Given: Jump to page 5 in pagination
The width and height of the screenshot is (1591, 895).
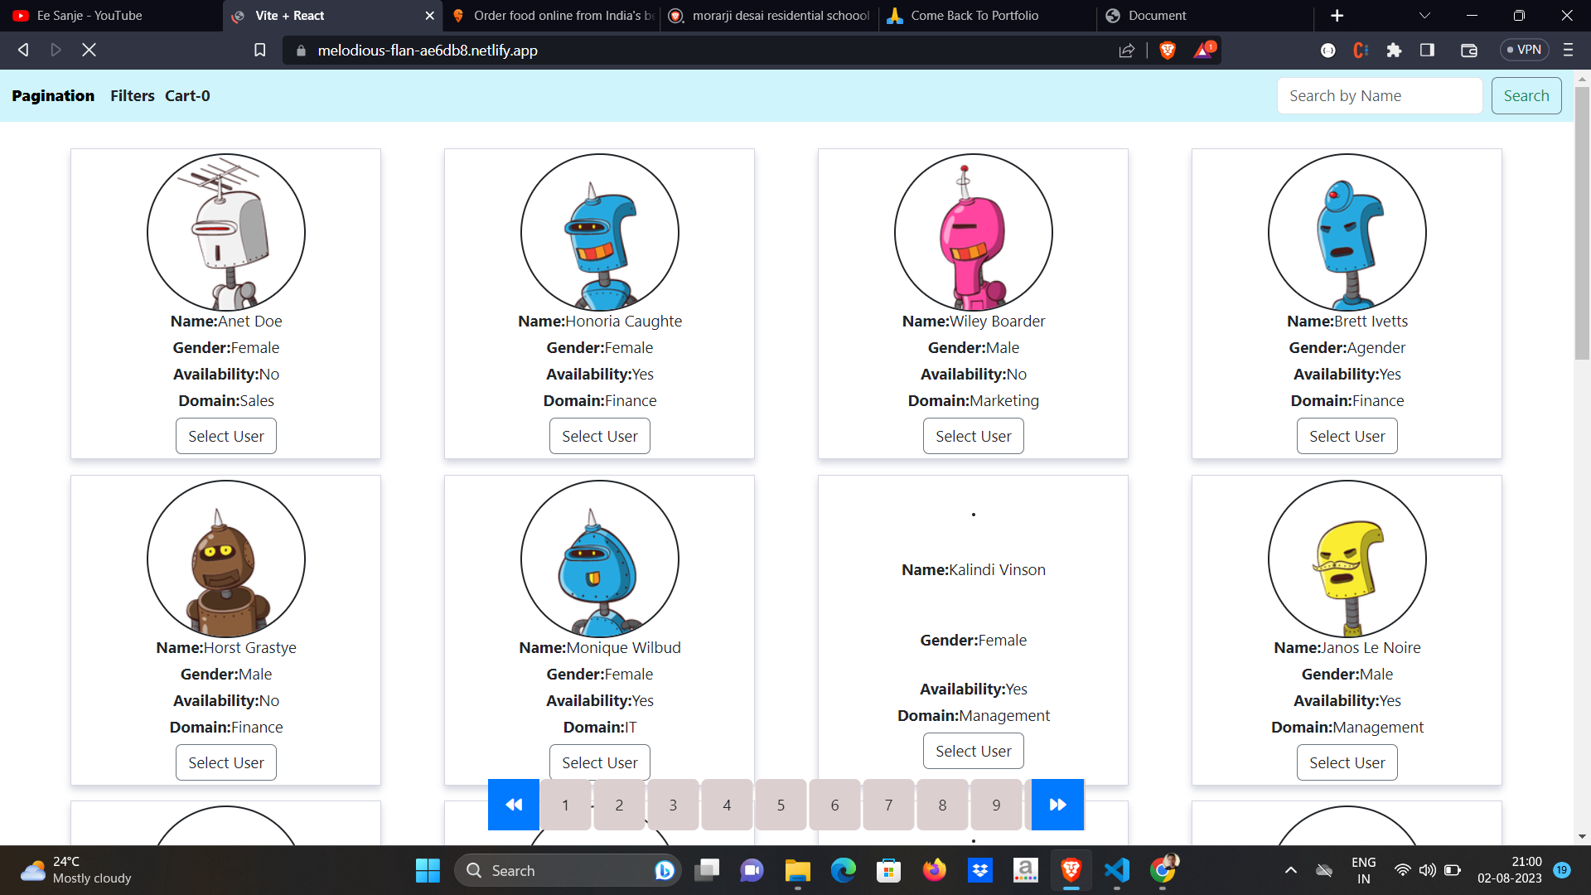Looking at the screenshot, I should [780, 805].
